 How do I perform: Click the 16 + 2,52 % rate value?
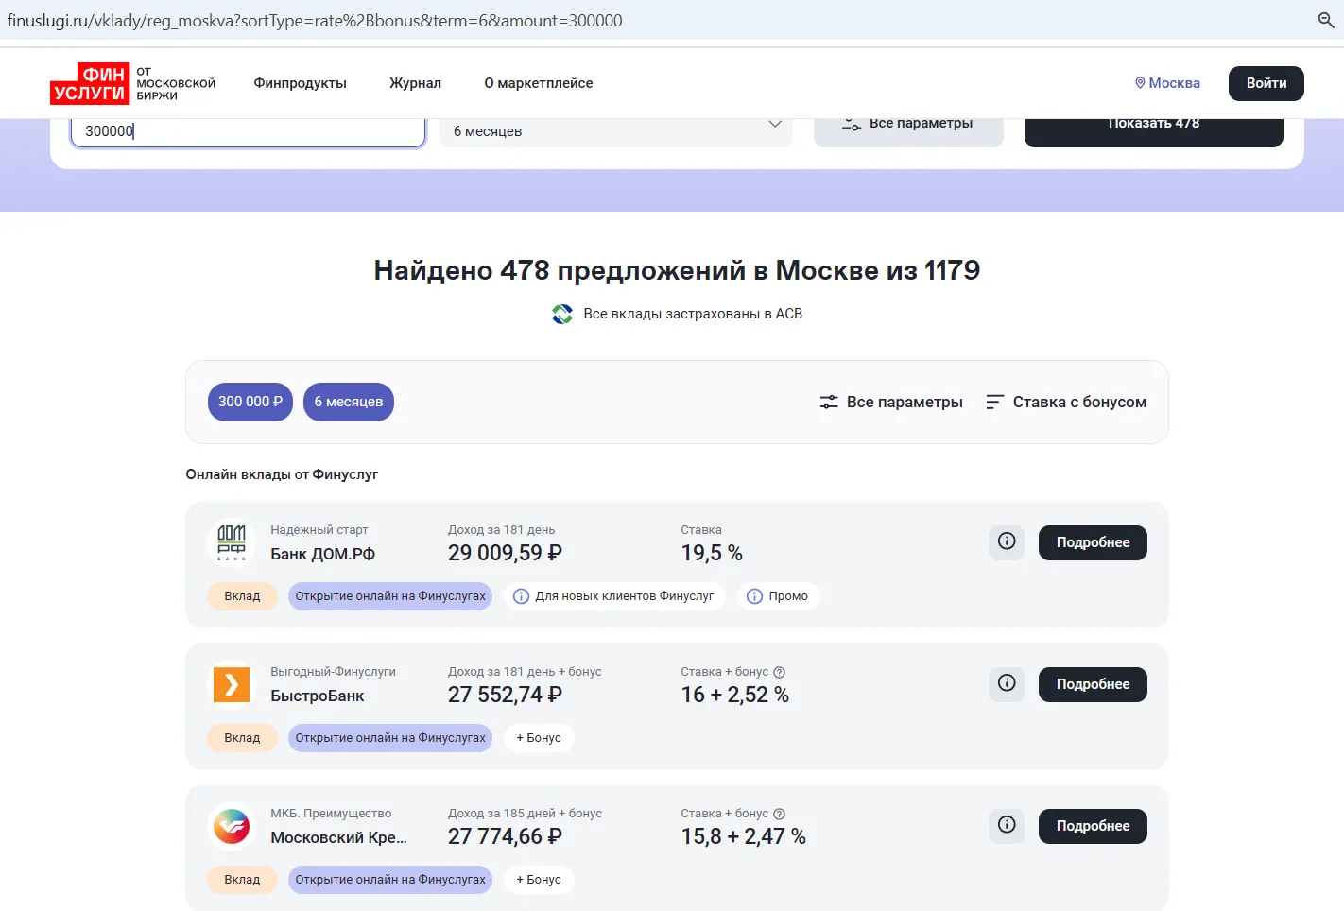click(734, 695)
